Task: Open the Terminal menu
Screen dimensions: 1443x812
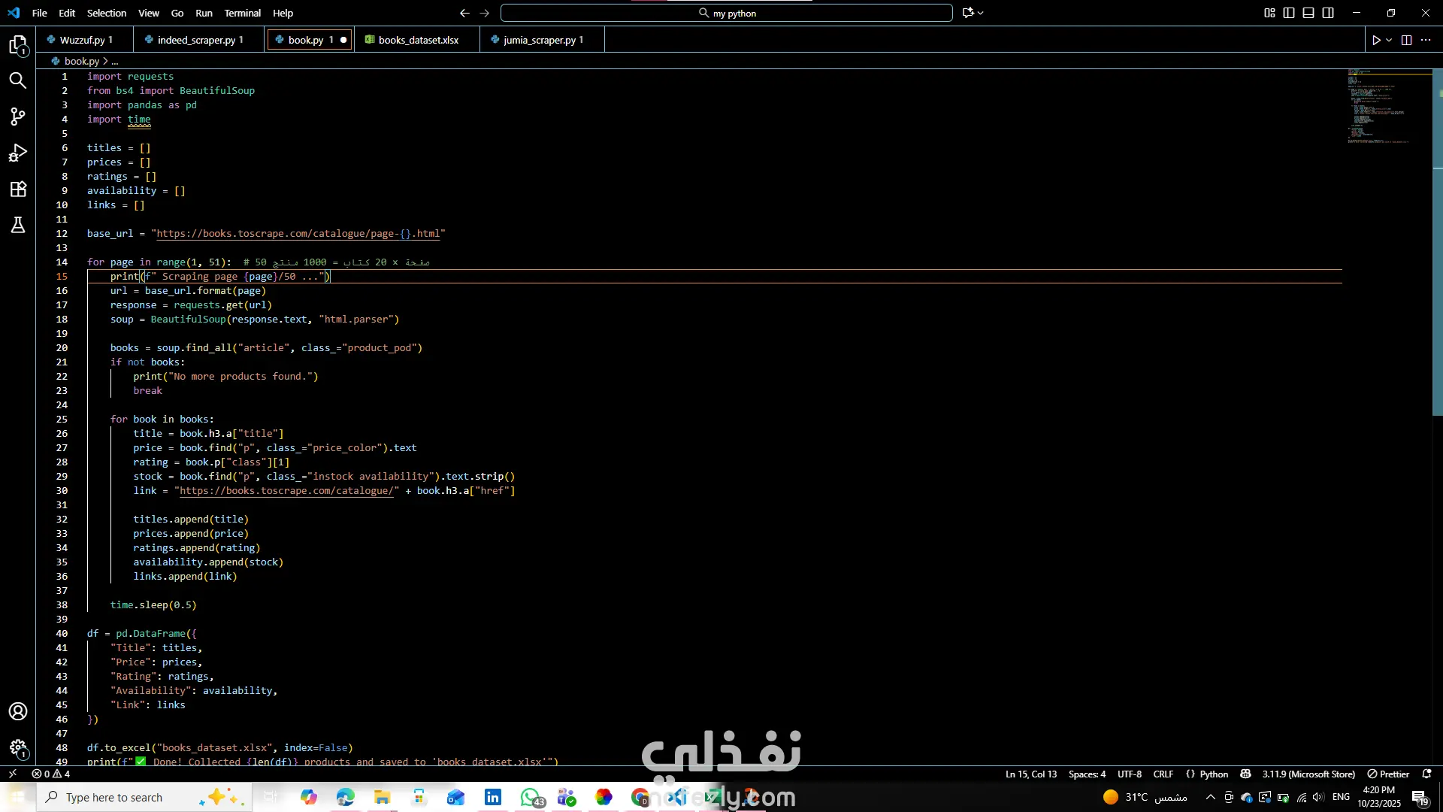Action: [242, 13]
